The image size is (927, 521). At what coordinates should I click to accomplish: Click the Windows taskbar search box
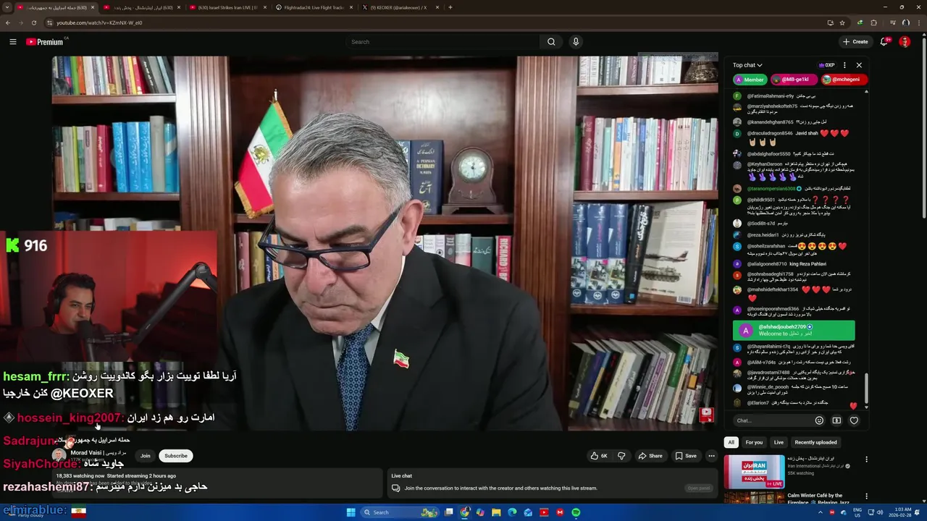400,512
